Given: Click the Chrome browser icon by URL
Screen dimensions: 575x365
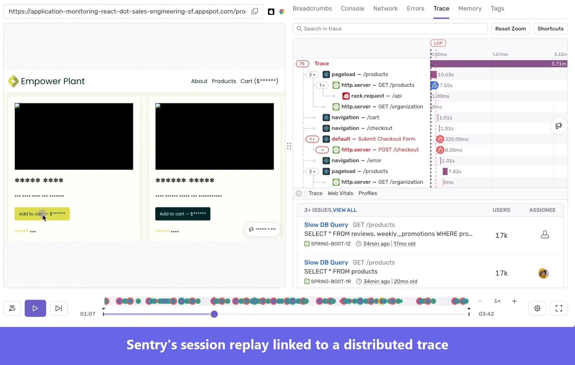Looking at the screenshot, I should [x=282, y=12].
